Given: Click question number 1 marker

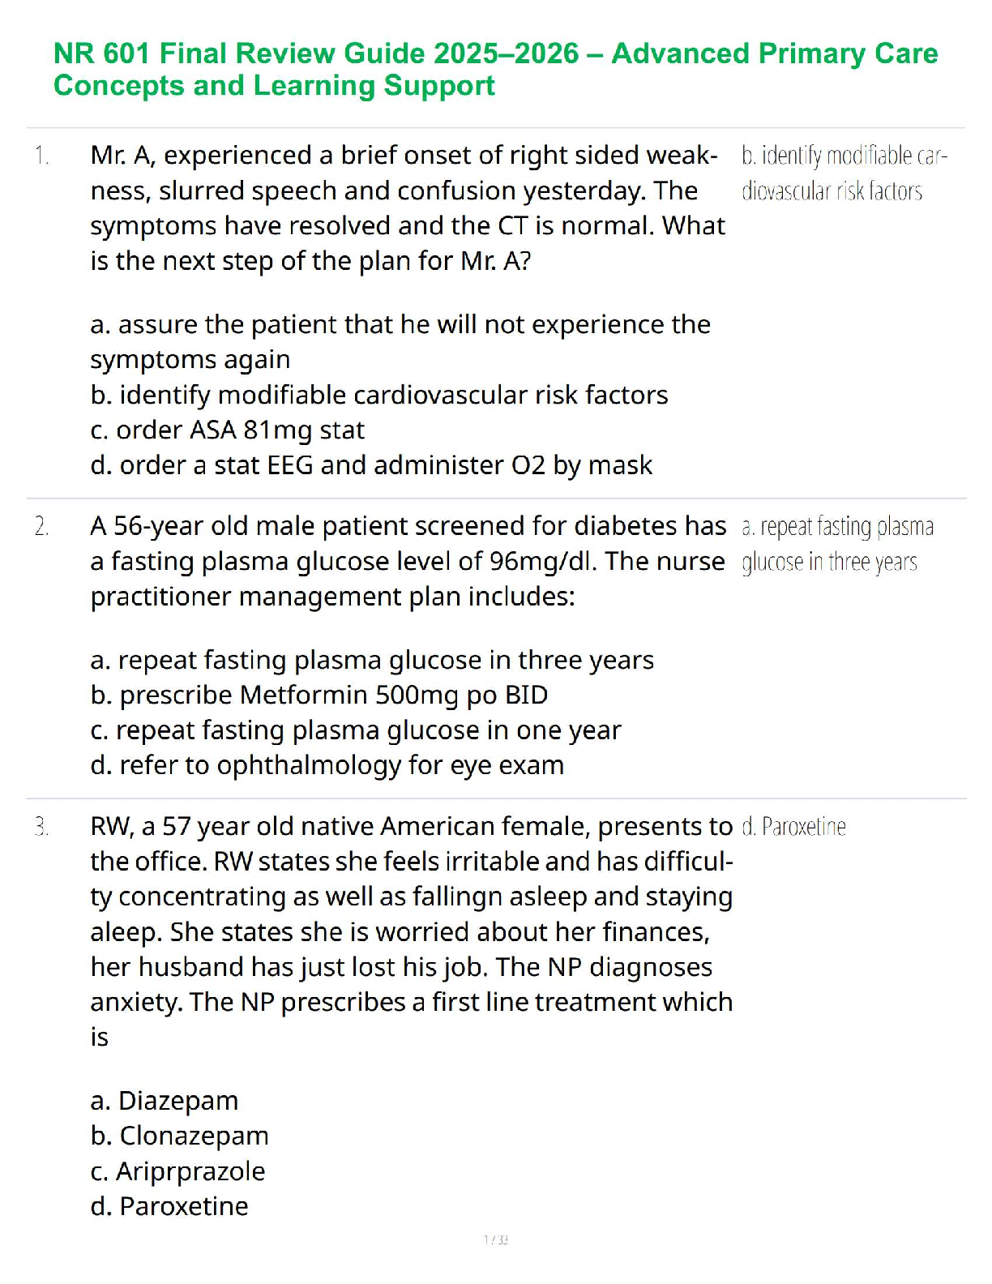Looking at the screenshot, I should click(42, 155).
